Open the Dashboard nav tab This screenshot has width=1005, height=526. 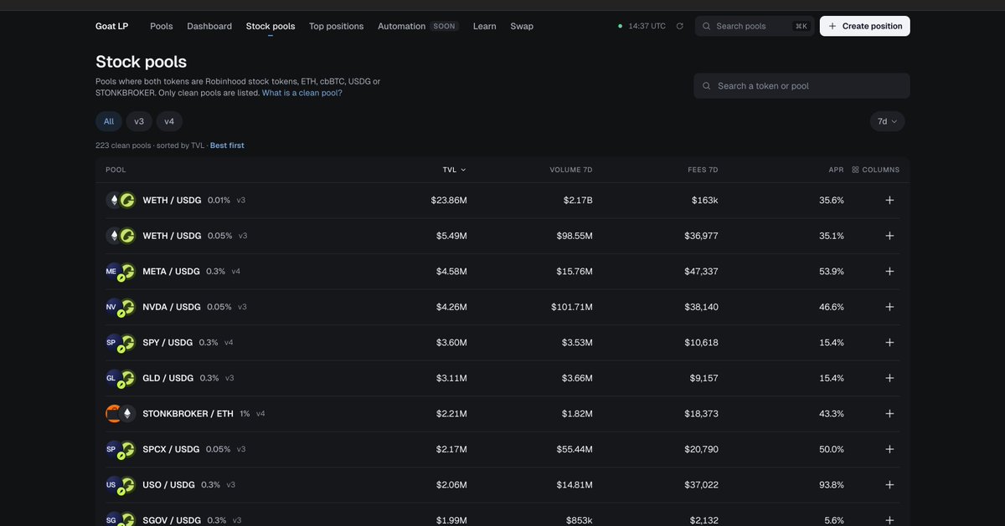click(209, 26)
